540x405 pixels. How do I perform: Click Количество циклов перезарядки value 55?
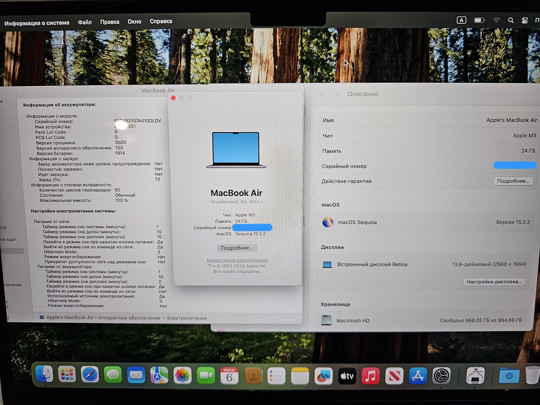pyautogui.click(x=117, y=190)
